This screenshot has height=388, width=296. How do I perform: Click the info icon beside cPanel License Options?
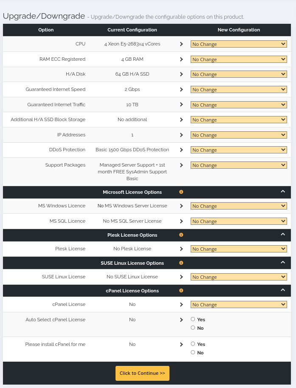coord(181,291)
